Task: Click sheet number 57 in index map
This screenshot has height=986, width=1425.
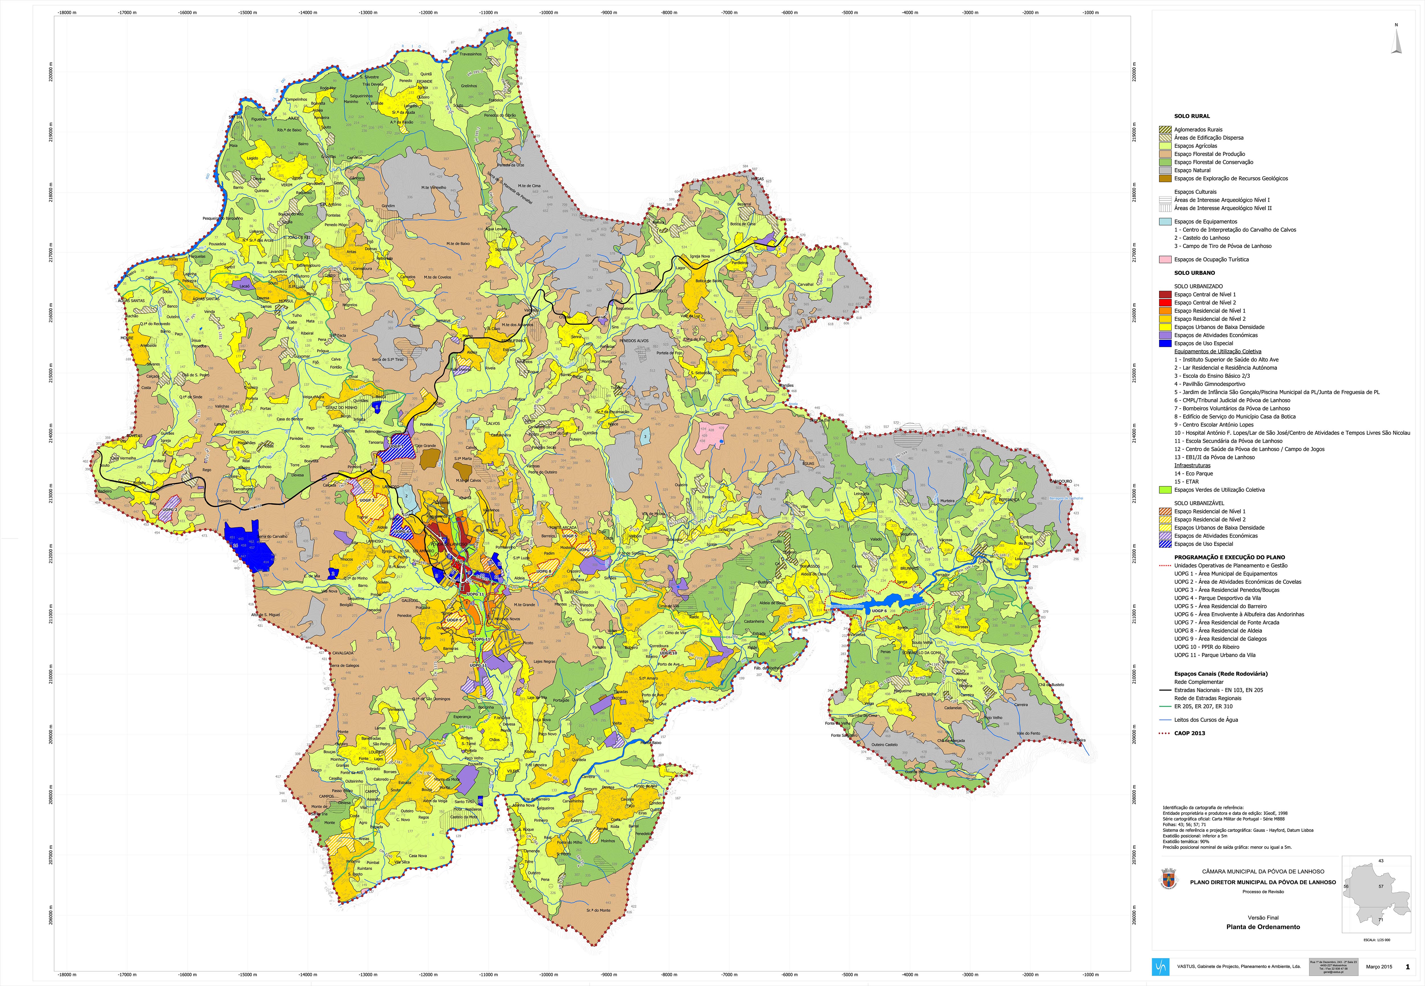Action: (1381, 887)
